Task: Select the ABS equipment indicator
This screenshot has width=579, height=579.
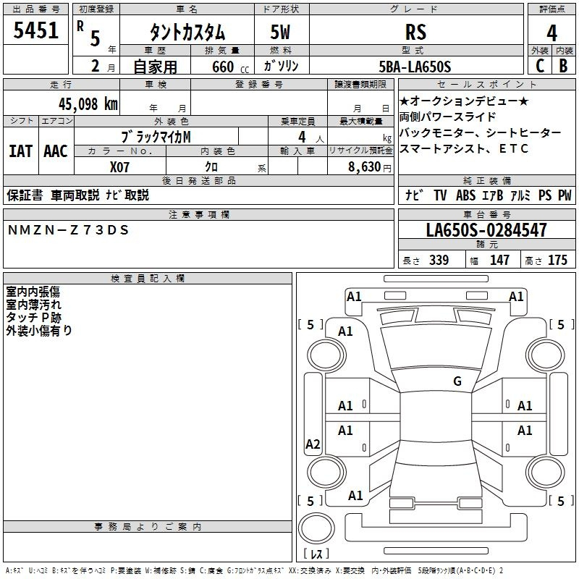Action: coord(466,195)
